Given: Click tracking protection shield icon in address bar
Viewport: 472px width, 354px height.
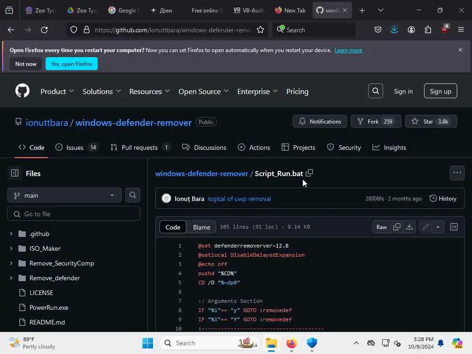Looking at the screenshot, I should point(74,30).
